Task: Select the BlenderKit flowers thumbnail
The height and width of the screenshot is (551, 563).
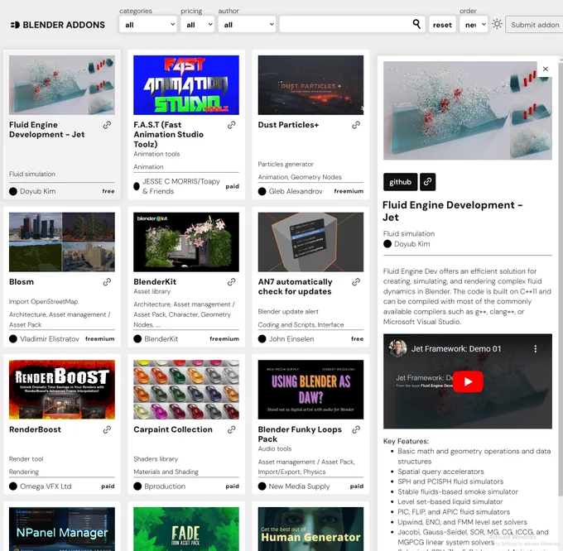Action: [x=186, y=242]
